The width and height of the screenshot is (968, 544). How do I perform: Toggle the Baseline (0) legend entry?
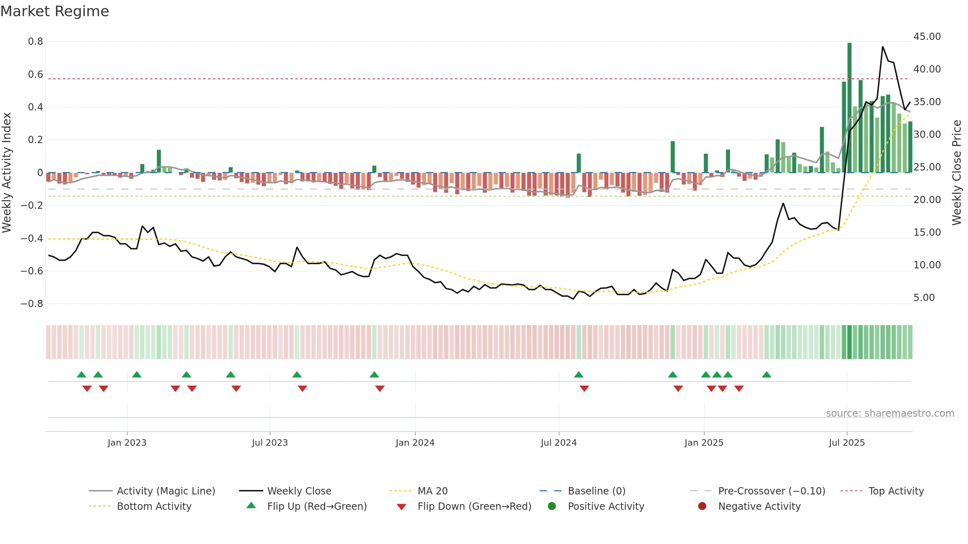coord(582,491)
